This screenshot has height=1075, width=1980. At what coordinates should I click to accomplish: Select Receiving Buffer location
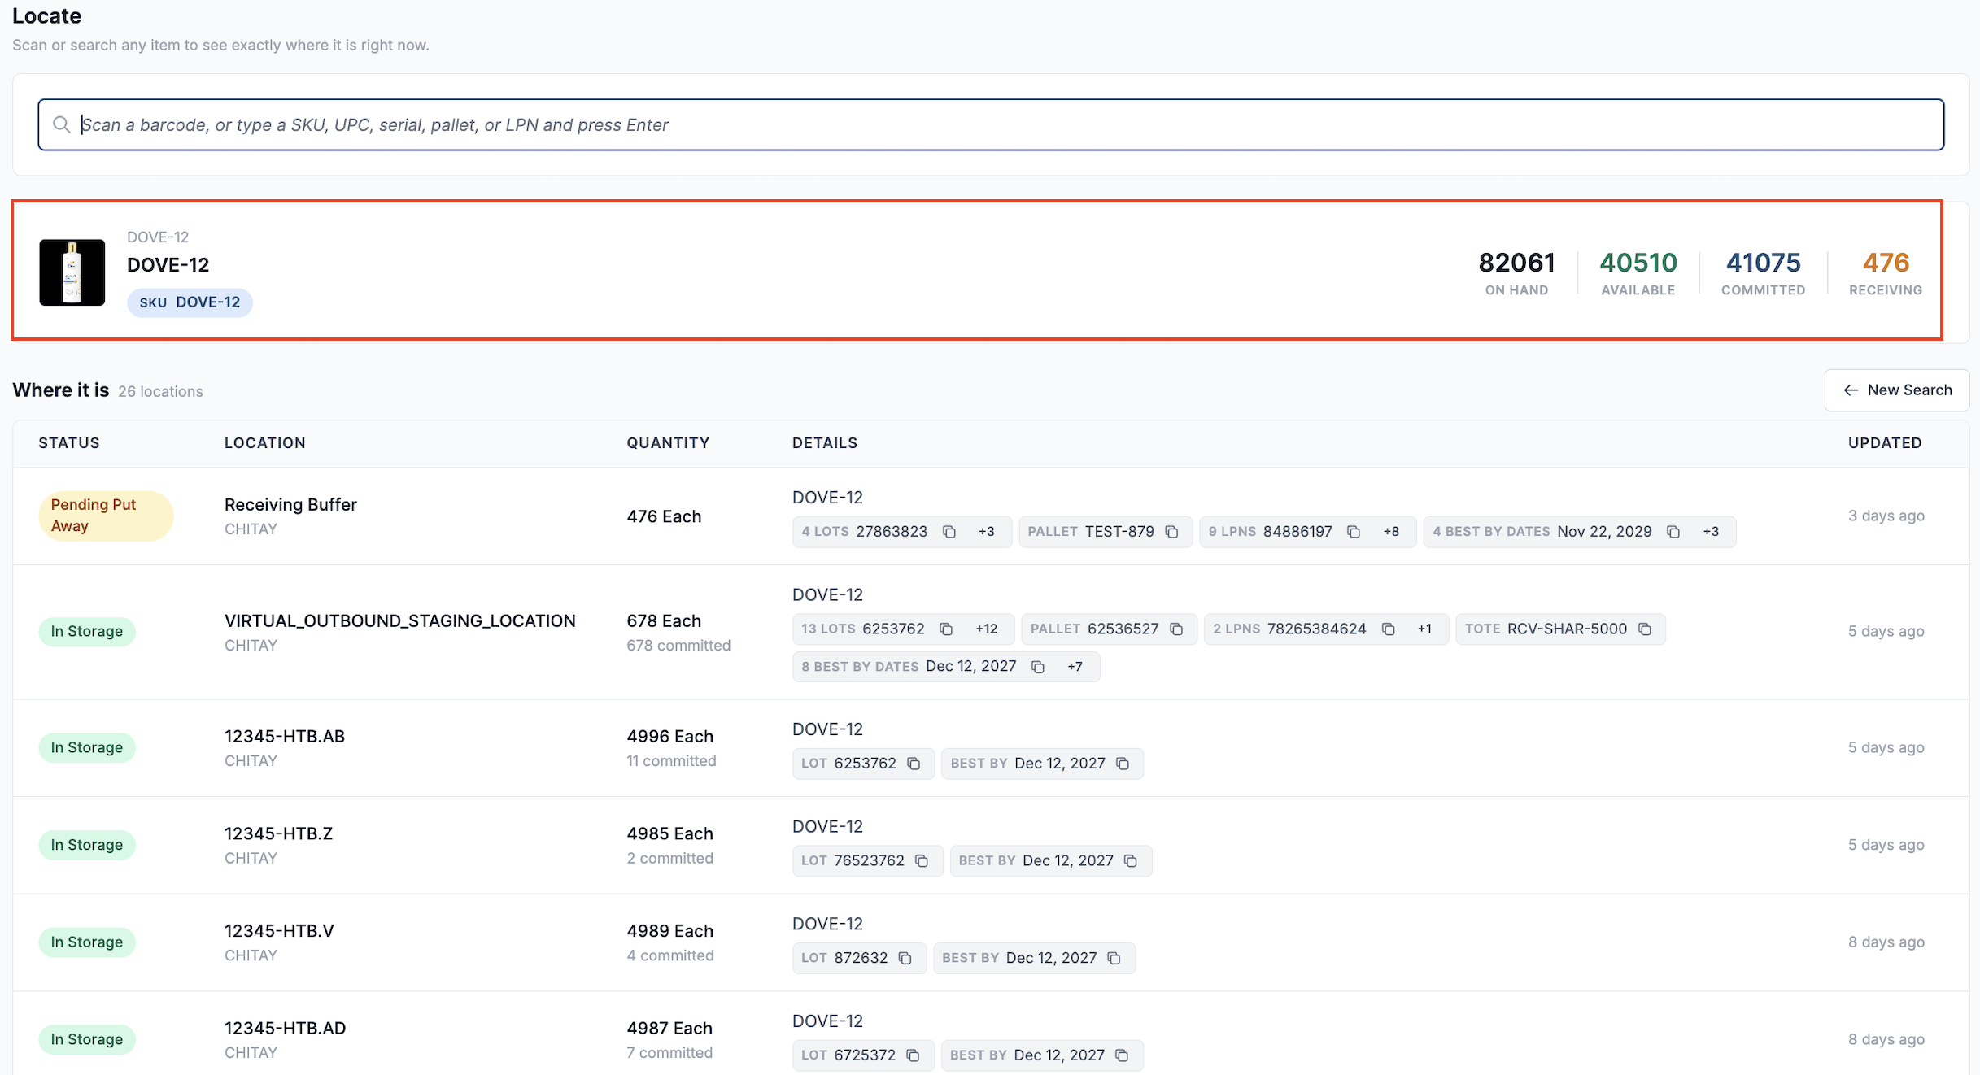[290, 505]
